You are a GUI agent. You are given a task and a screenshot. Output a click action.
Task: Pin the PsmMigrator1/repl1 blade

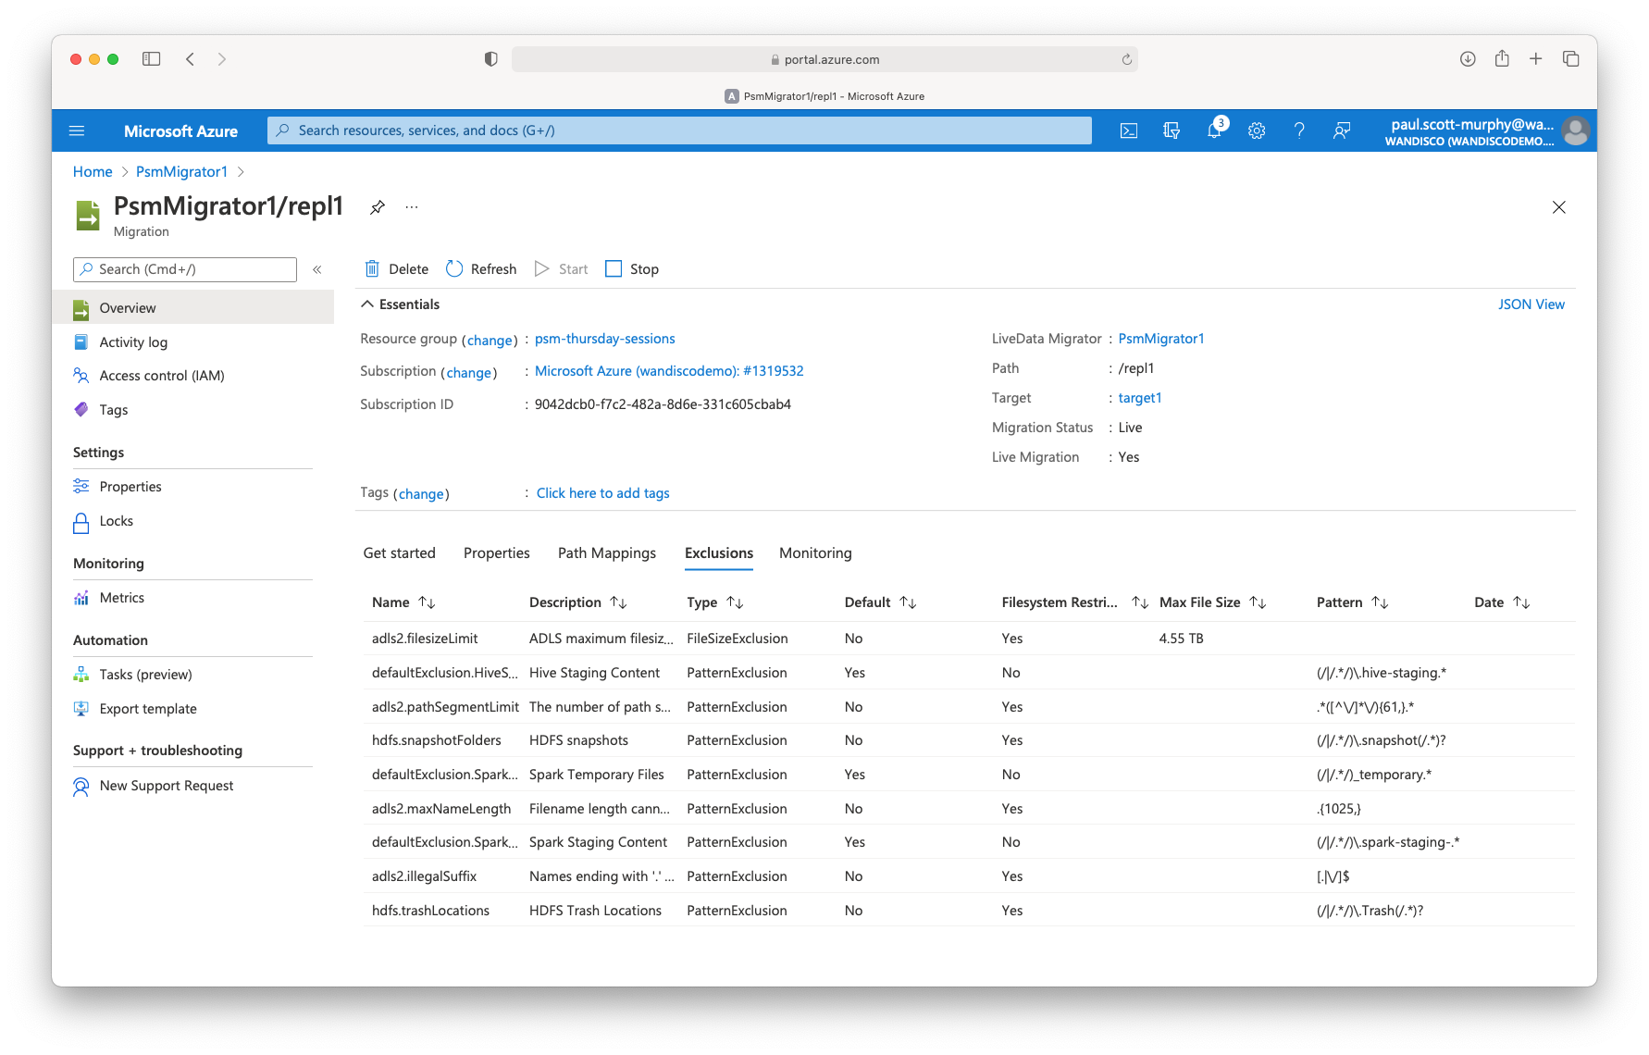tap(378, 207)
